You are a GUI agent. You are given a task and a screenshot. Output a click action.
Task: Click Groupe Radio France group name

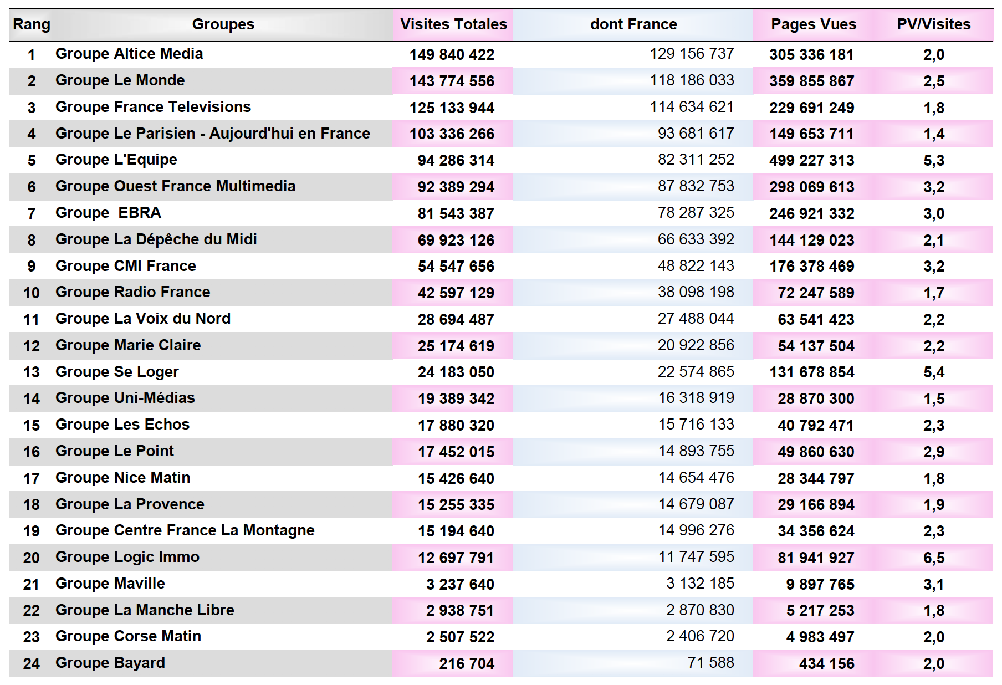pos(132,292)
